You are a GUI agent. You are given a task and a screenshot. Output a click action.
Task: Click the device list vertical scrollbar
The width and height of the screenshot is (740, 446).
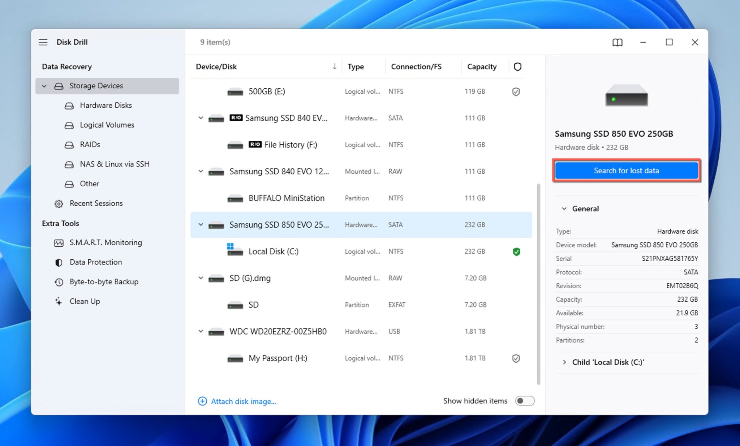click(538, 284)
